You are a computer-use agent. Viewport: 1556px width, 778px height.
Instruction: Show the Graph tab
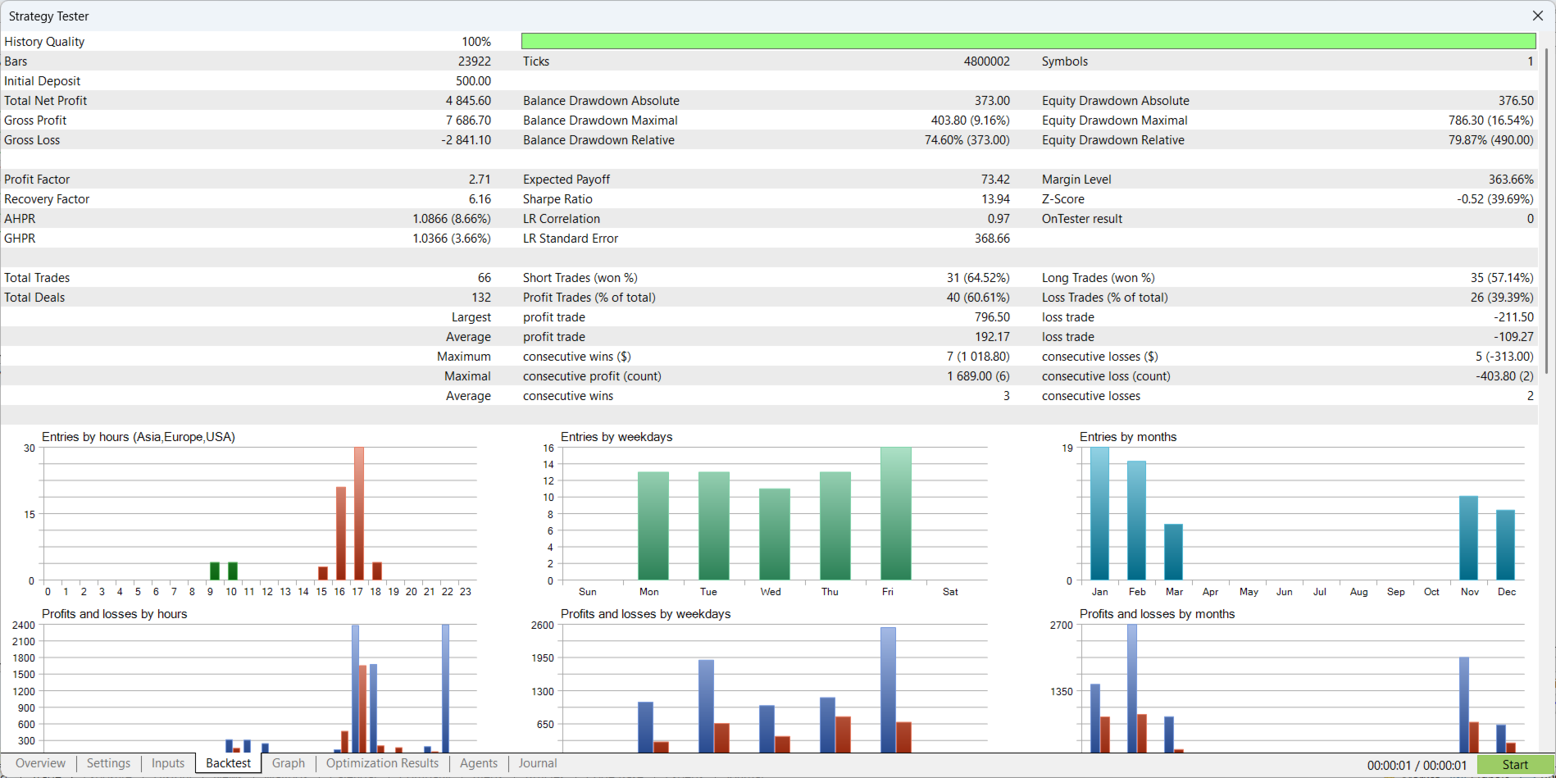[x=289, y=763]
